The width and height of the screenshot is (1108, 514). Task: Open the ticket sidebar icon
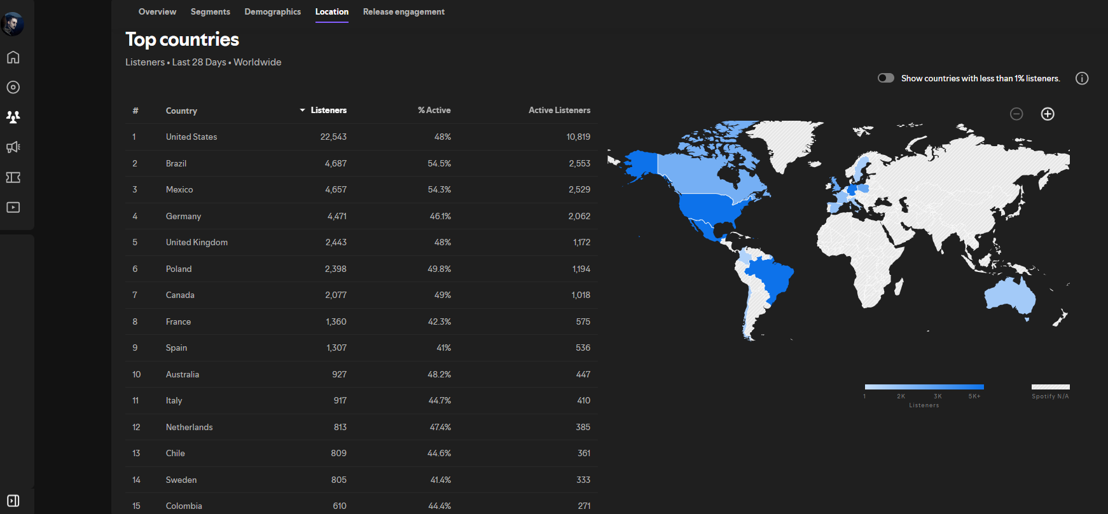coord(13,177)
